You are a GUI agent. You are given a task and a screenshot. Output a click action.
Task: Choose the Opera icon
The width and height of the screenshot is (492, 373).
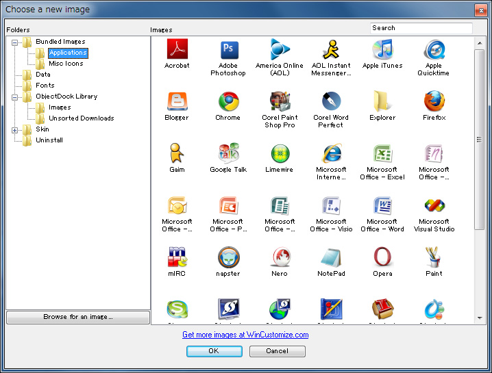(382, 257)
